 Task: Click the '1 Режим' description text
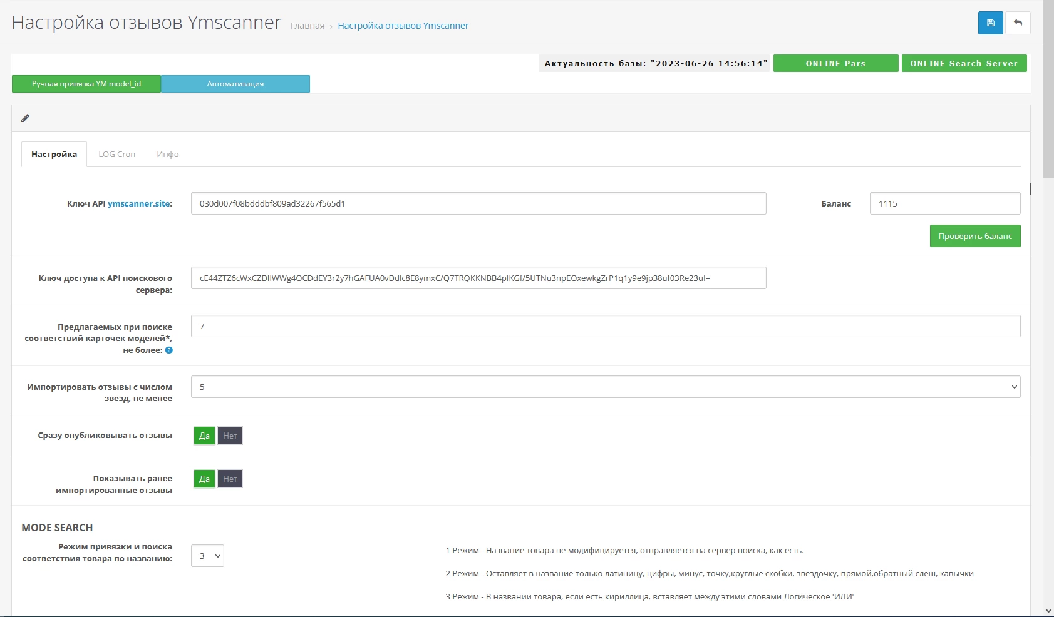coord(624,551)
